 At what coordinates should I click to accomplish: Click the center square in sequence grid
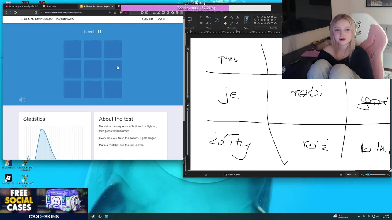pos(93,69)
